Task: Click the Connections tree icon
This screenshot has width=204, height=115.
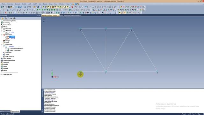Action: (x=2, y=25)
